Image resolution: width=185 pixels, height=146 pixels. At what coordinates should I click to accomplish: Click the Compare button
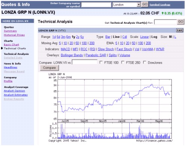point(49,68)
